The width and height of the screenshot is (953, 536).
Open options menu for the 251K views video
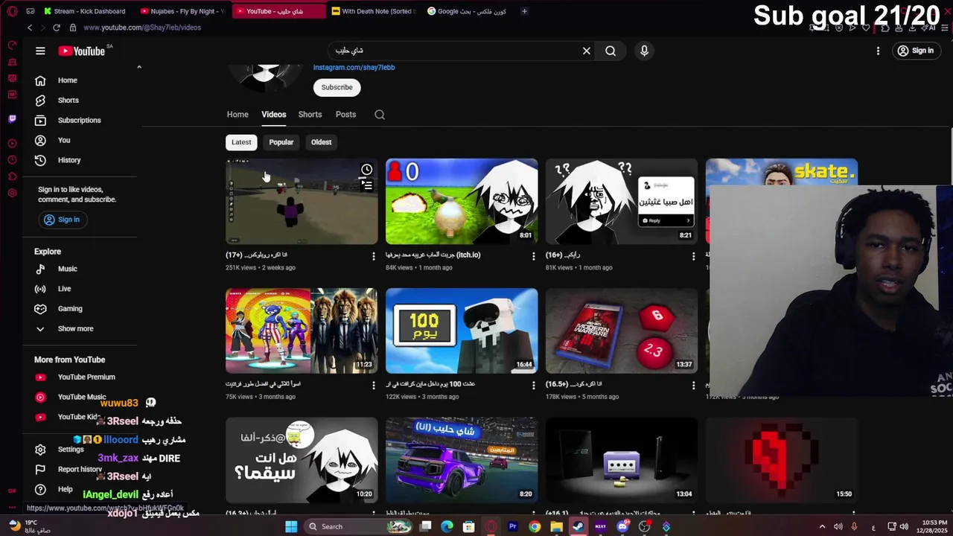point(374,256)
